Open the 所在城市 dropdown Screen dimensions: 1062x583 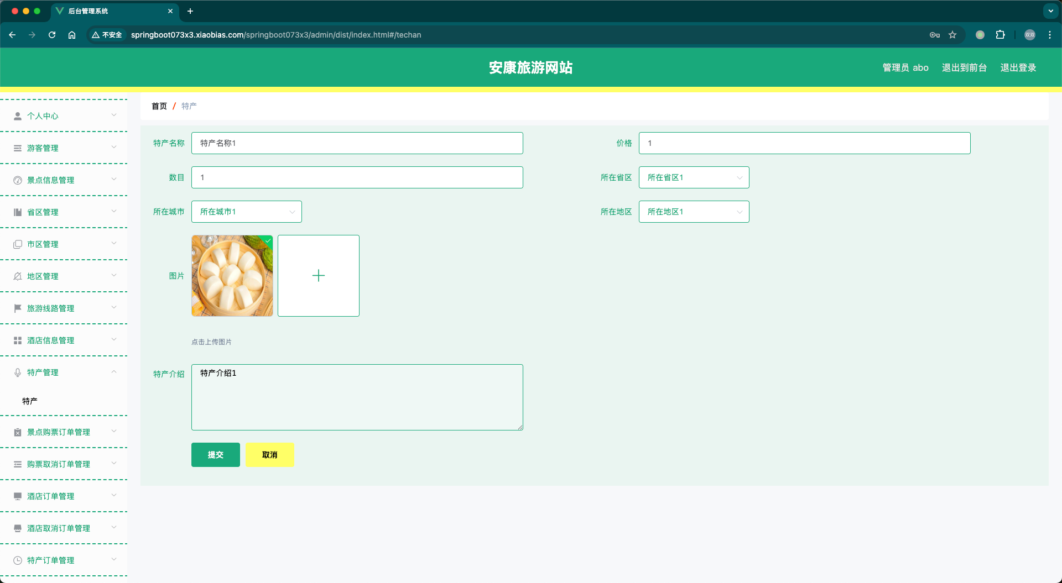247,212
